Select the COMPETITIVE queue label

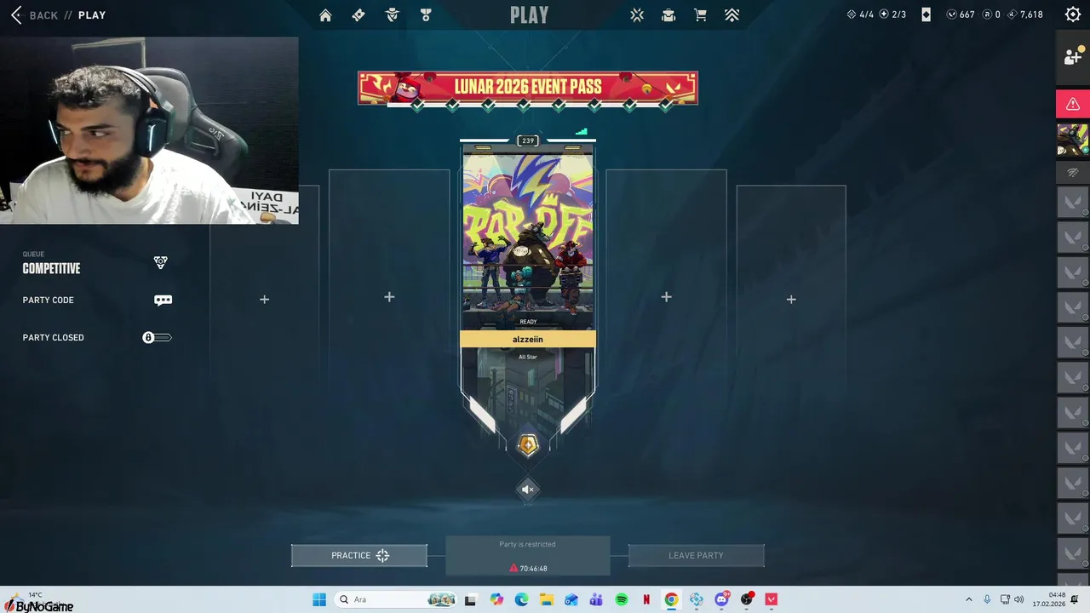pyautogui.click(x=51, y=268)
